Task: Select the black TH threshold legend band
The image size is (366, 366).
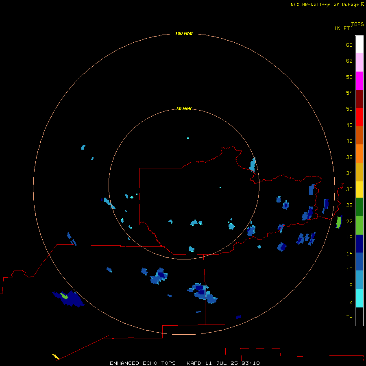Action: (359, 316)
